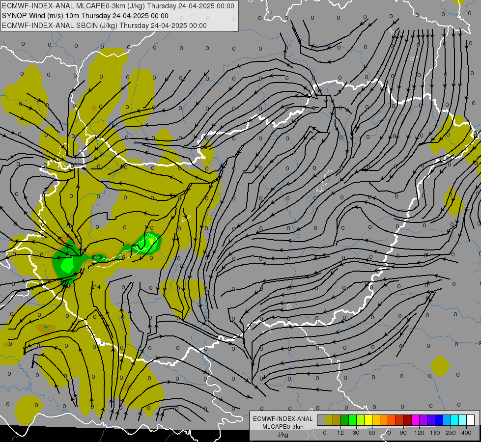Click the ECMWF-INDEX-ANAL label in the legend
Viewport: 481px width, 442px height.
283,419
